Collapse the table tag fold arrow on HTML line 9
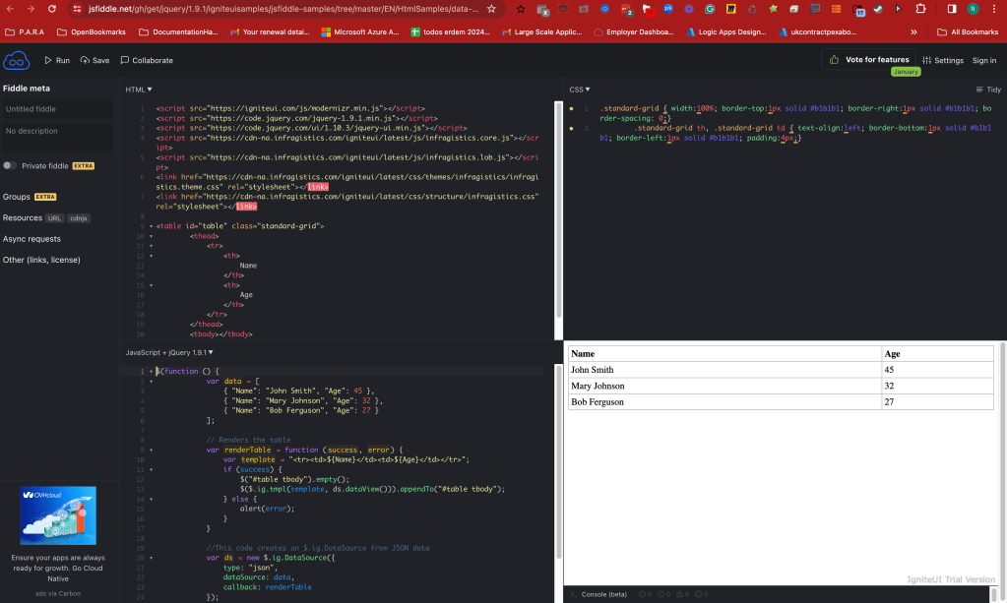The height and width of the screenshot is (603, 1007). pyautogui.click(x=151, y=226)
